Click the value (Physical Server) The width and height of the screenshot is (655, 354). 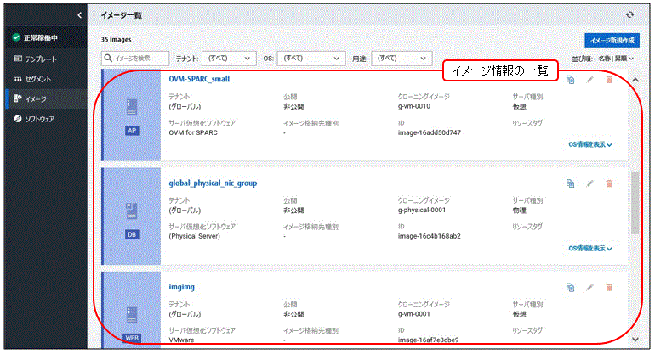tap(194, 236)
